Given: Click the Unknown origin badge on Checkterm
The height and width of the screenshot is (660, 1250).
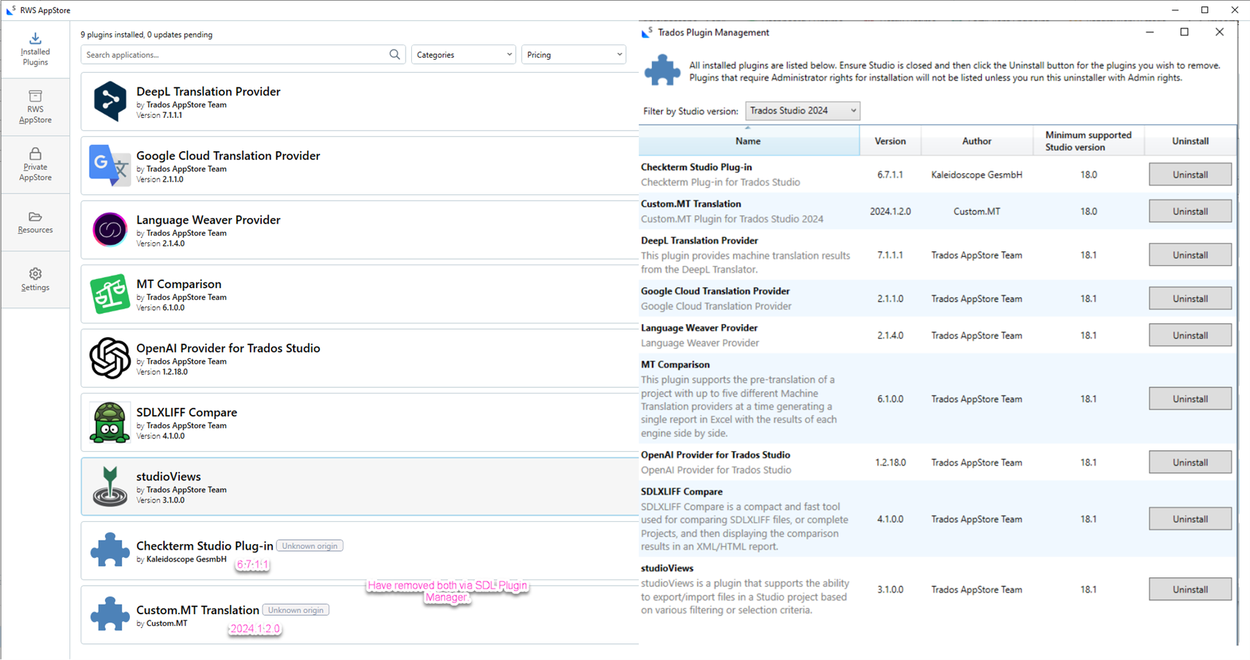Looking at the screenshot, I should point(309,545).
